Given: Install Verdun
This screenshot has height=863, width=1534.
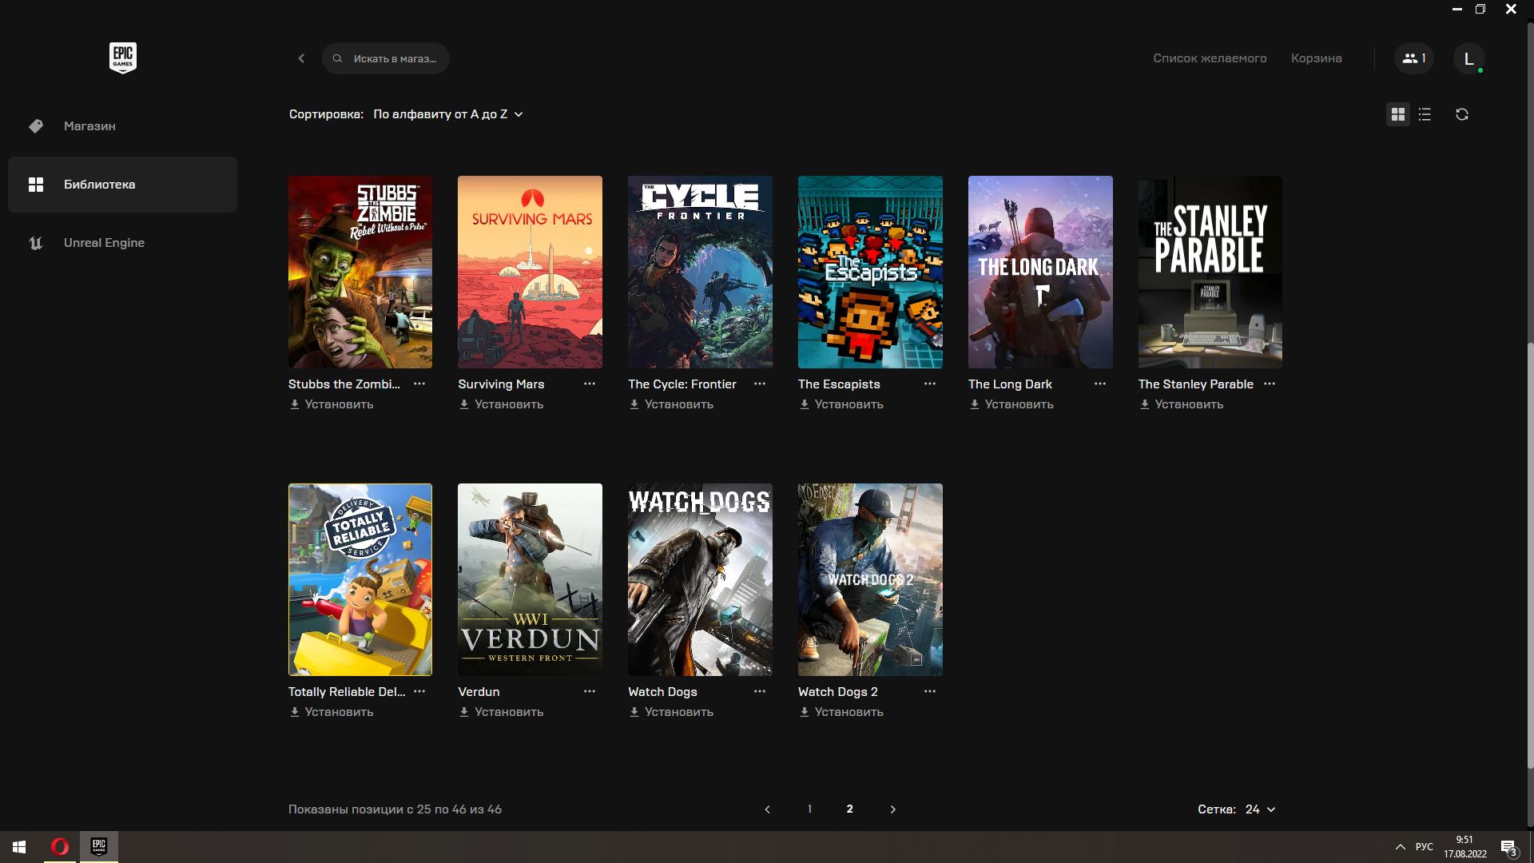Looking at the screenshot, I should 501,712.
